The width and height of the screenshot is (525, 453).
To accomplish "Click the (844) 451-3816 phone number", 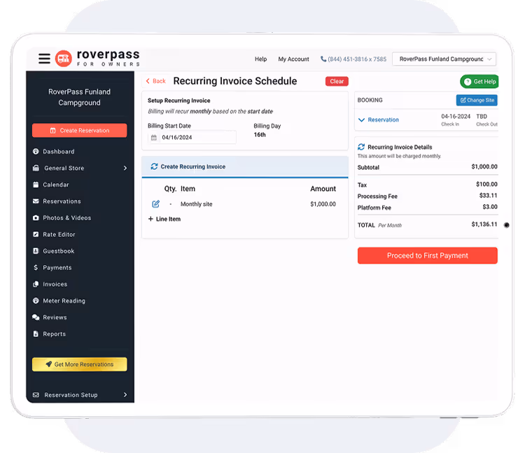I will pyautogui.click(x=357, y=59).
